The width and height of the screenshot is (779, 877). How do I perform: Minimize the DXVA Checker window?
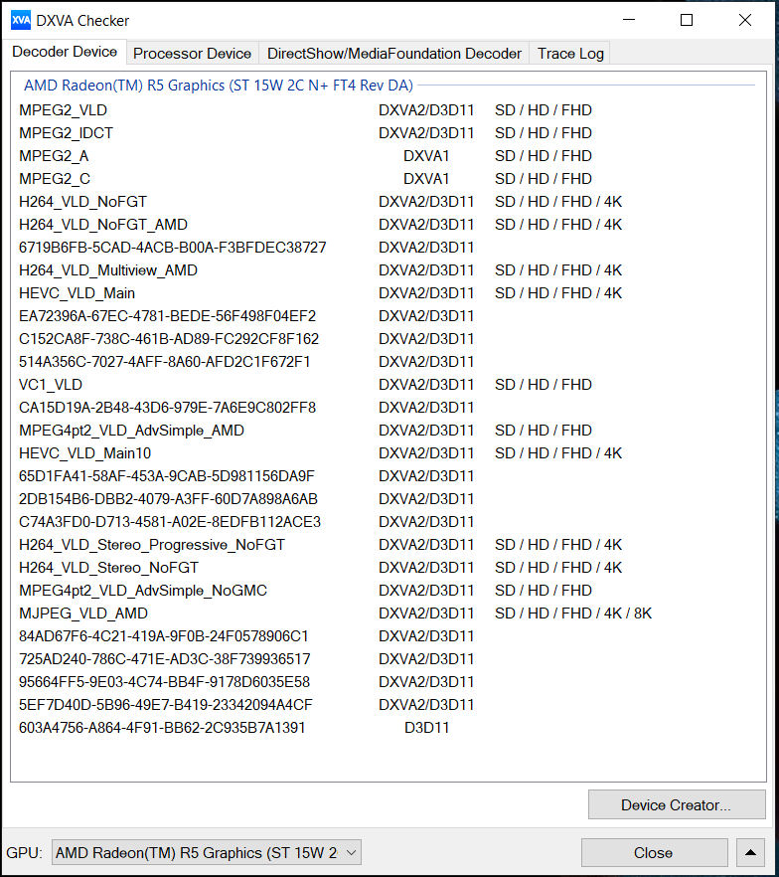(x=628, y=20)
